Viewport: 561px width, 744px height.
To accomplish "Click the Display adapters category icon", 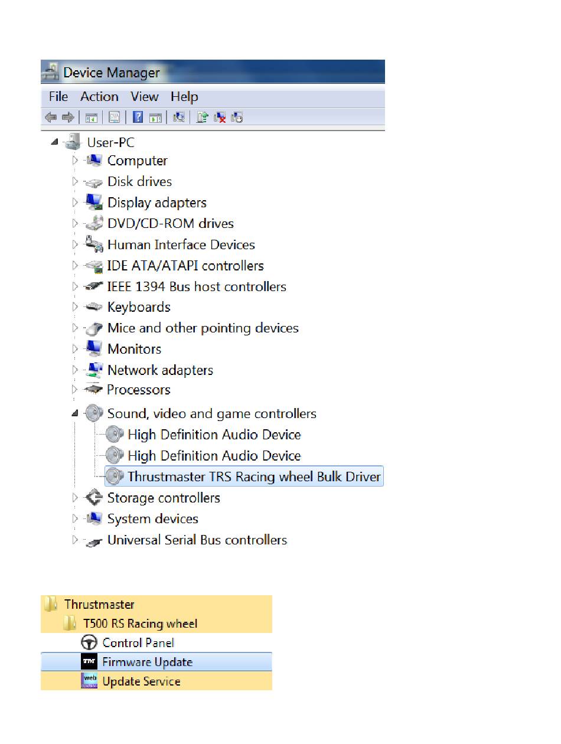I will tap(94, 203).
